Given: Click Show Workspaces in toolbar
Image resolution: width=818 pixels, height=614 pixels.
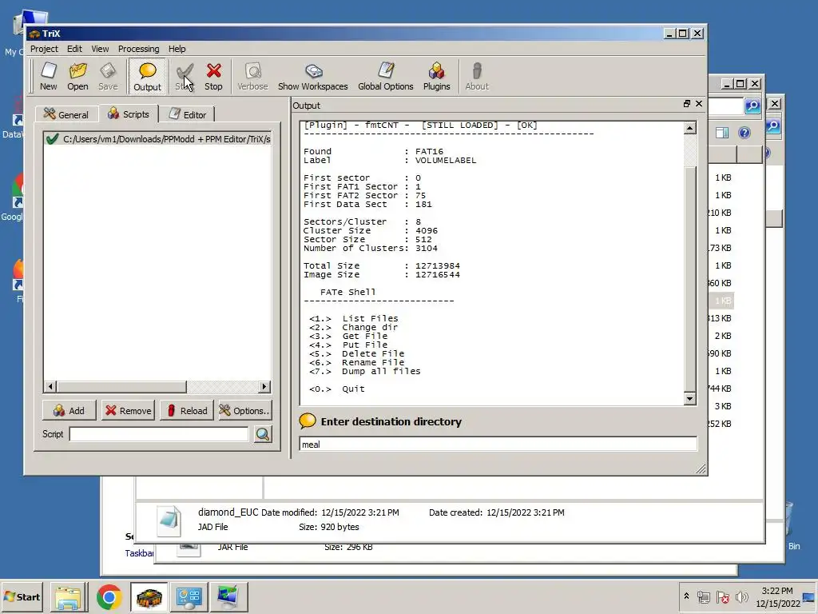Looking at the screenshot, I should pyautogui.click(x=313, y=76).
